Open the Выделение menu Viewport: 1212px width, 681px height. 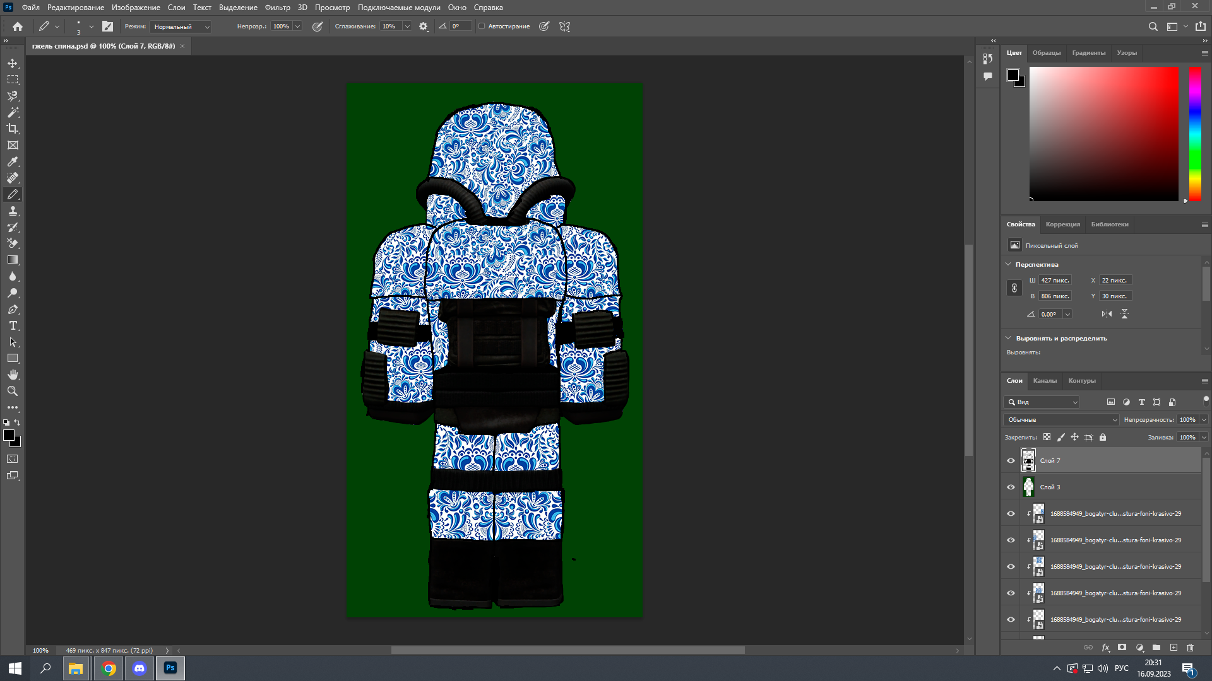pyautogui.click(x=238, y=8)
